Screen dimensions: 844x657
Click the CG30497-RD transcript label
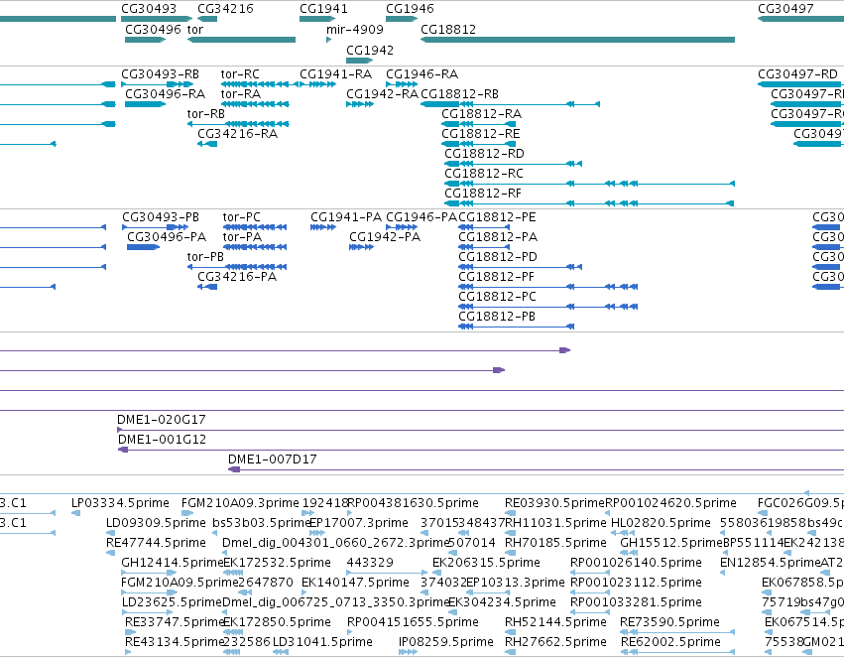pyautogui.click(x=797, y=73)
